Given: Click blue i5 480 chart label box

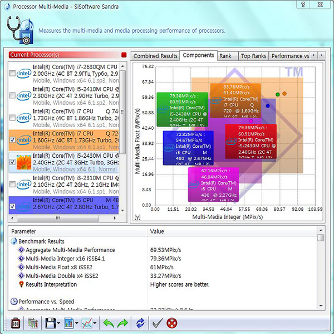Looking at the screenshot, I should (188, 148).
